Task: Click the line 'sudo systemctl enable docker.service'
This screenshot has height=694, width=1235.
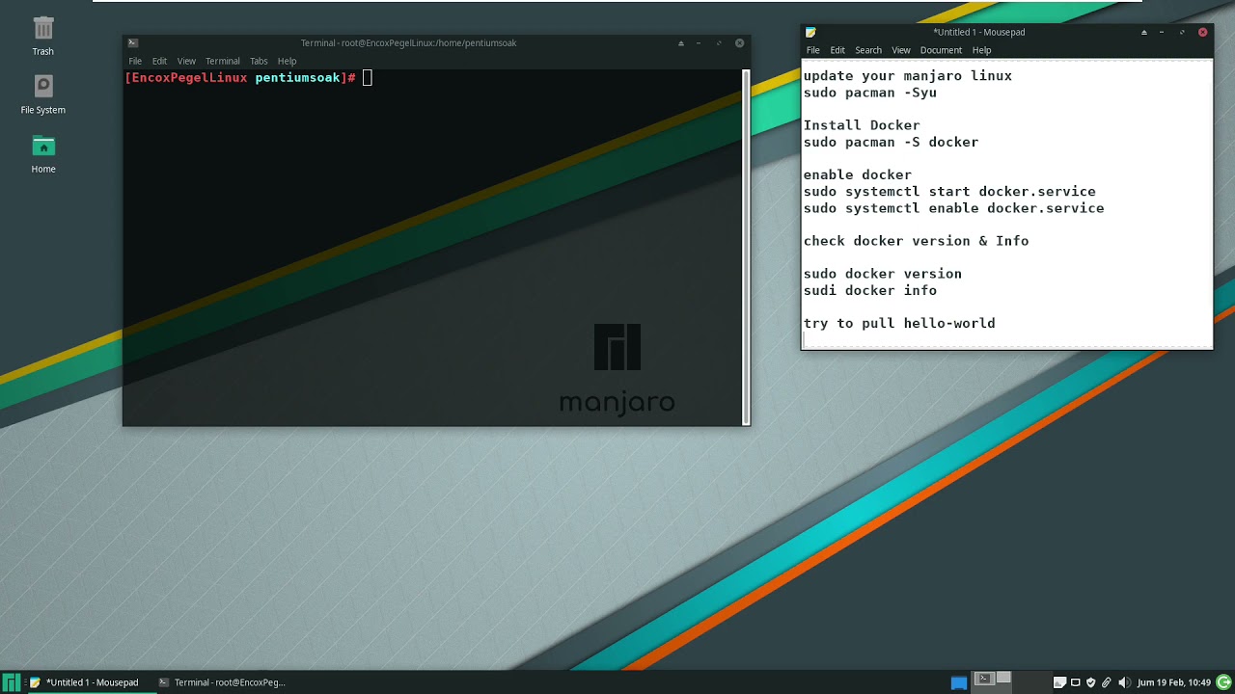Action: click(x=953, y=207)
